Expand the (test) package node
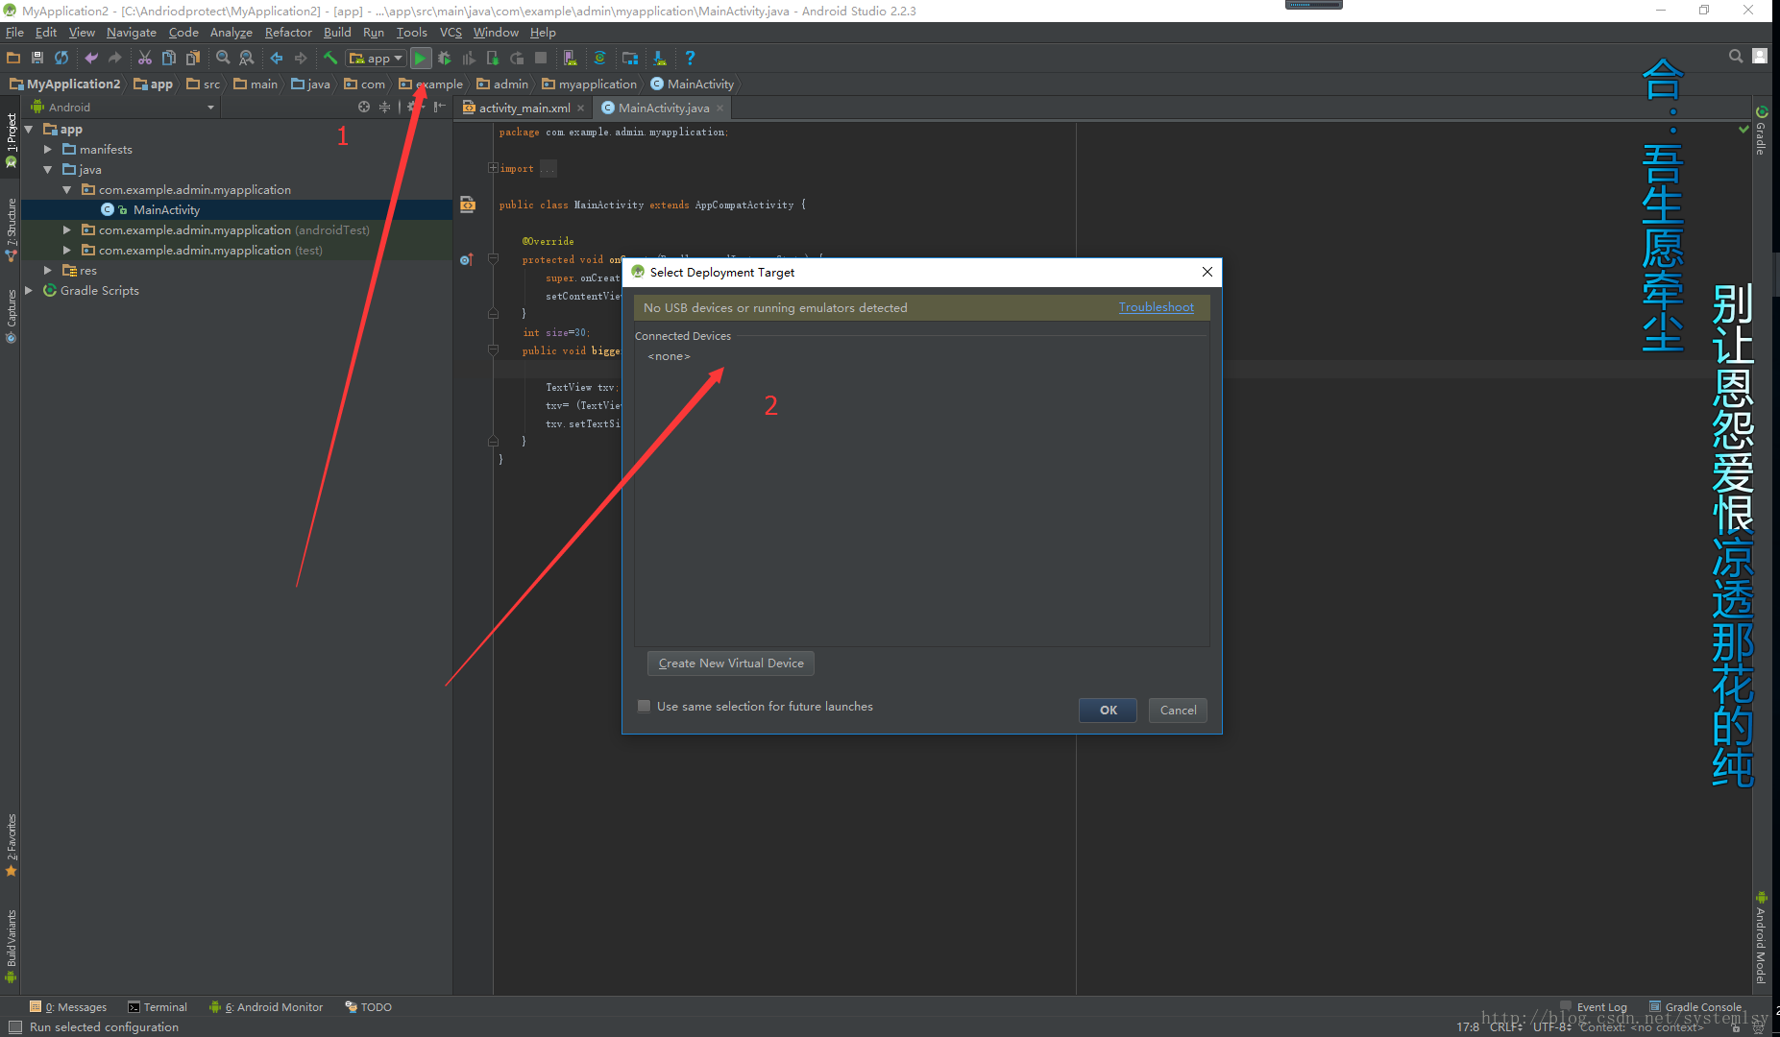Image resolution: width=1780 pixels, height=1037 pixels. point(66,250)
